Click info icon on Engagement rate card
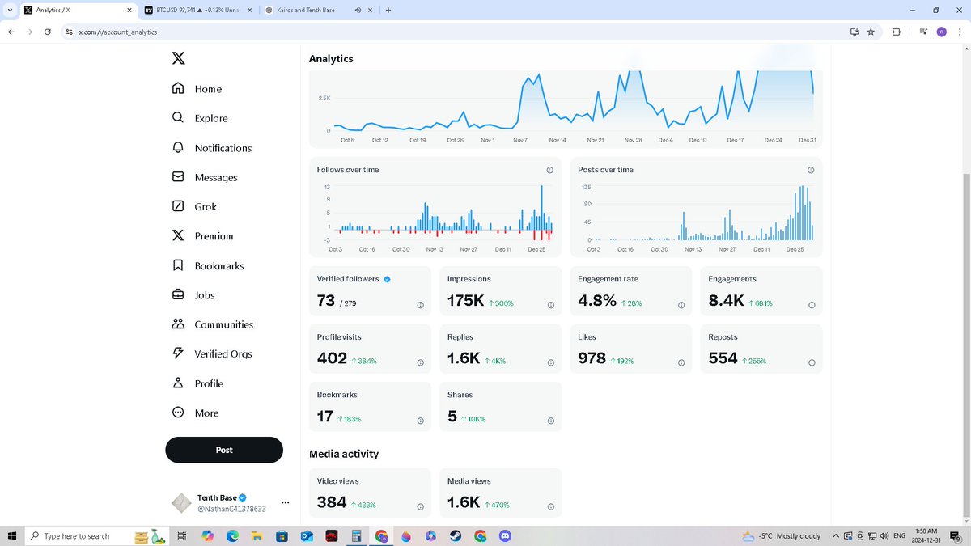This screenshot has height=546, width=971. click(681, 305)
